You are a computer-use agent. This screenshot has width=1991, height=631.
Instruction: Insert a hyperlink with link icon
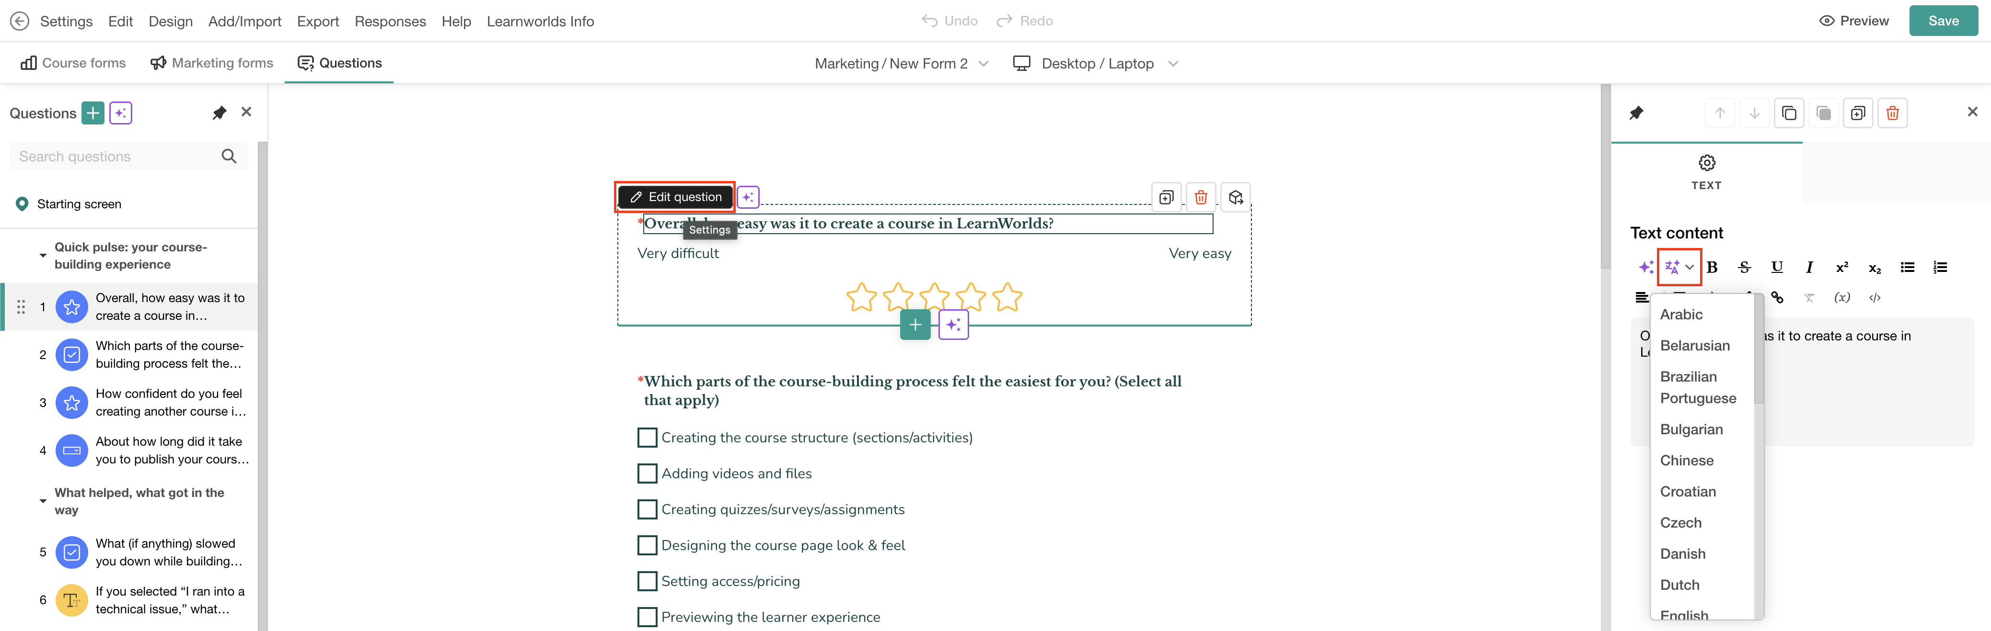(x=1777, y=297)
